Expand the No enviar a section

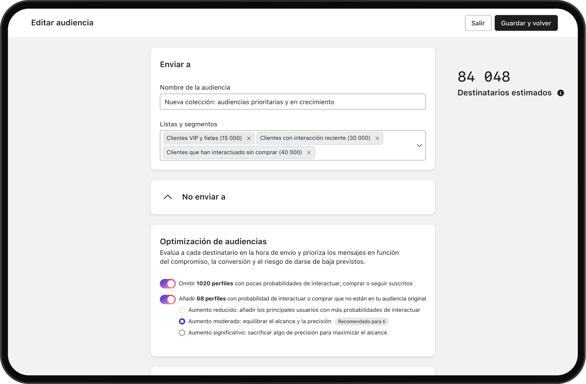click(168, 197)
